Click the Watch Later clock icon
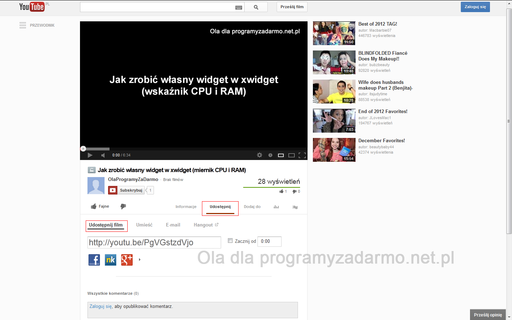This screenshot has width=512, height=320. click(x=270, y=155)
